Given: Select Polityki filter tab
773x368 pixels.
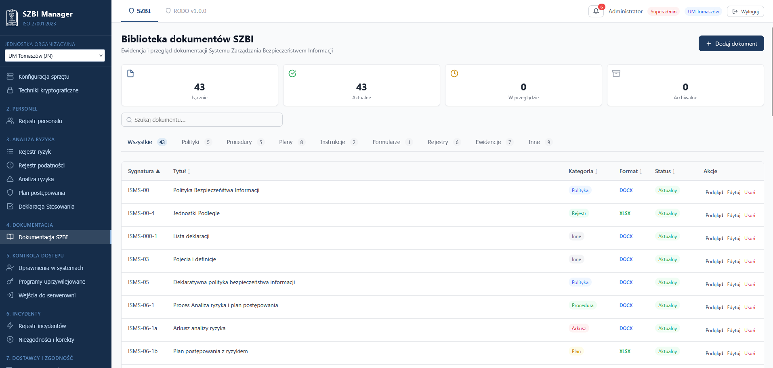Looking at the screenshot, I should click(x=196, y=142).
